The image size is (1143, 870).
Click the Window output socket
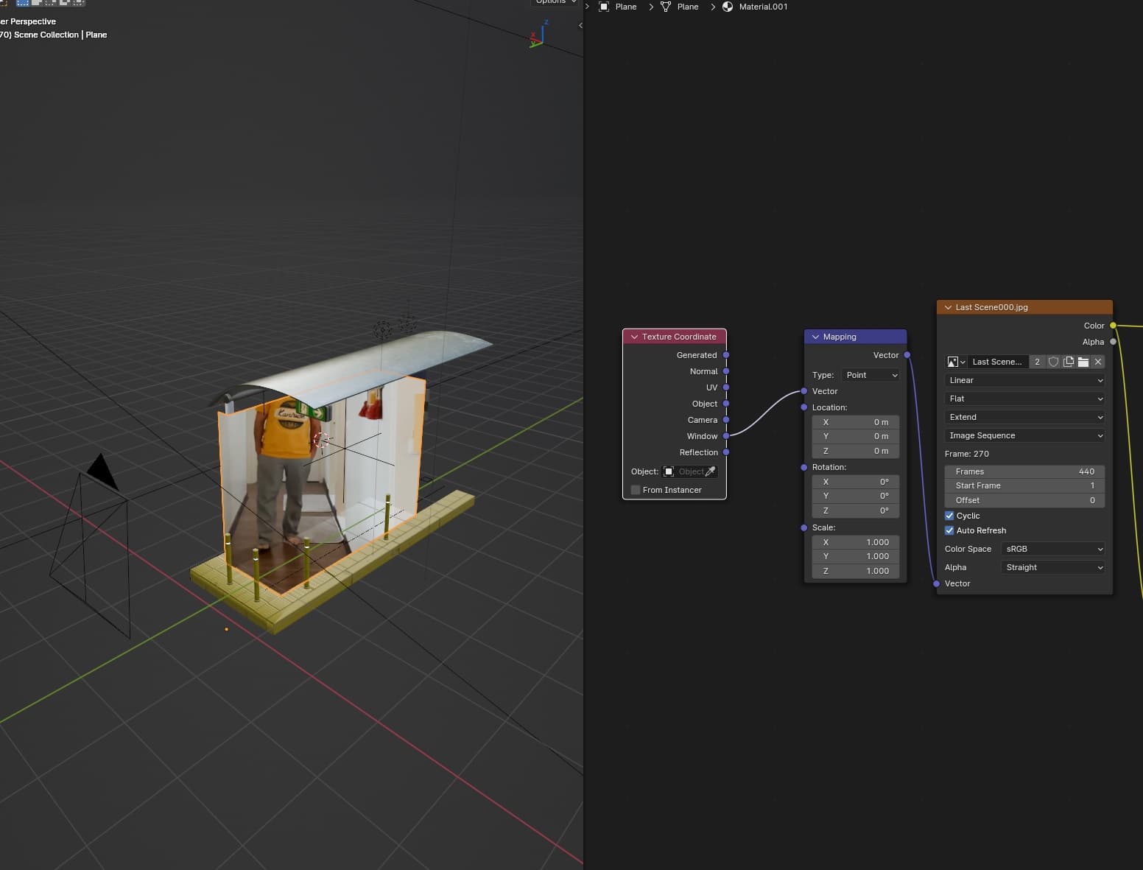pyautogui.click(x=726, y=436)
